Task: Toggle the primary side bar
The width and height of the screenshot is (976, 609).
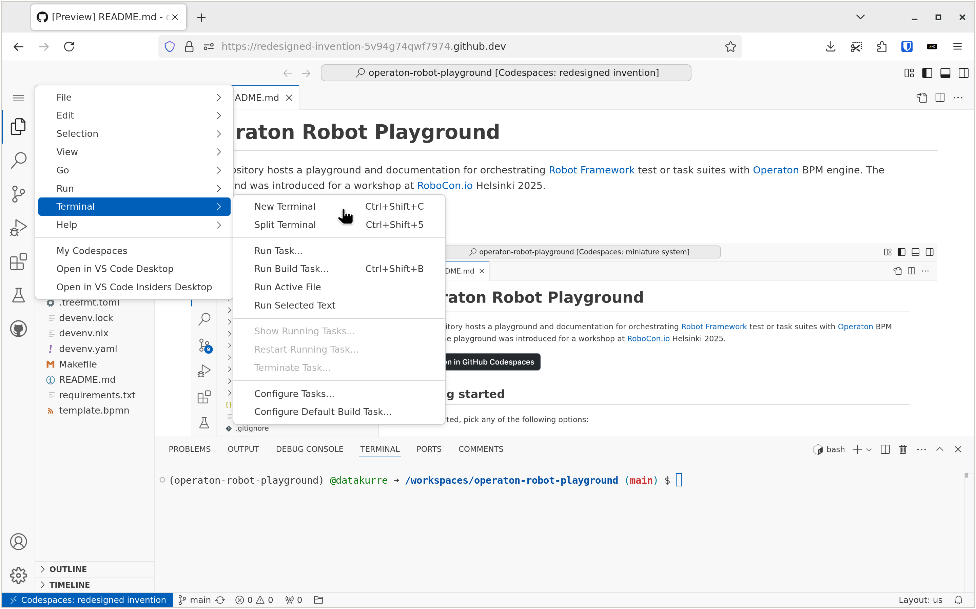Action: (x=927, y=73)
